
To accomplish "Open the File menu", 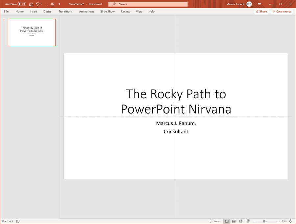I will tap(7, 11).
